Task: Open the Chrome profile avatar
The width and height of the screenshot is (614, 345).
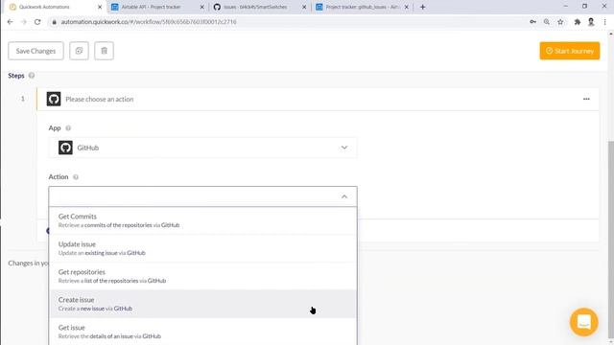Action: (591, 22)
